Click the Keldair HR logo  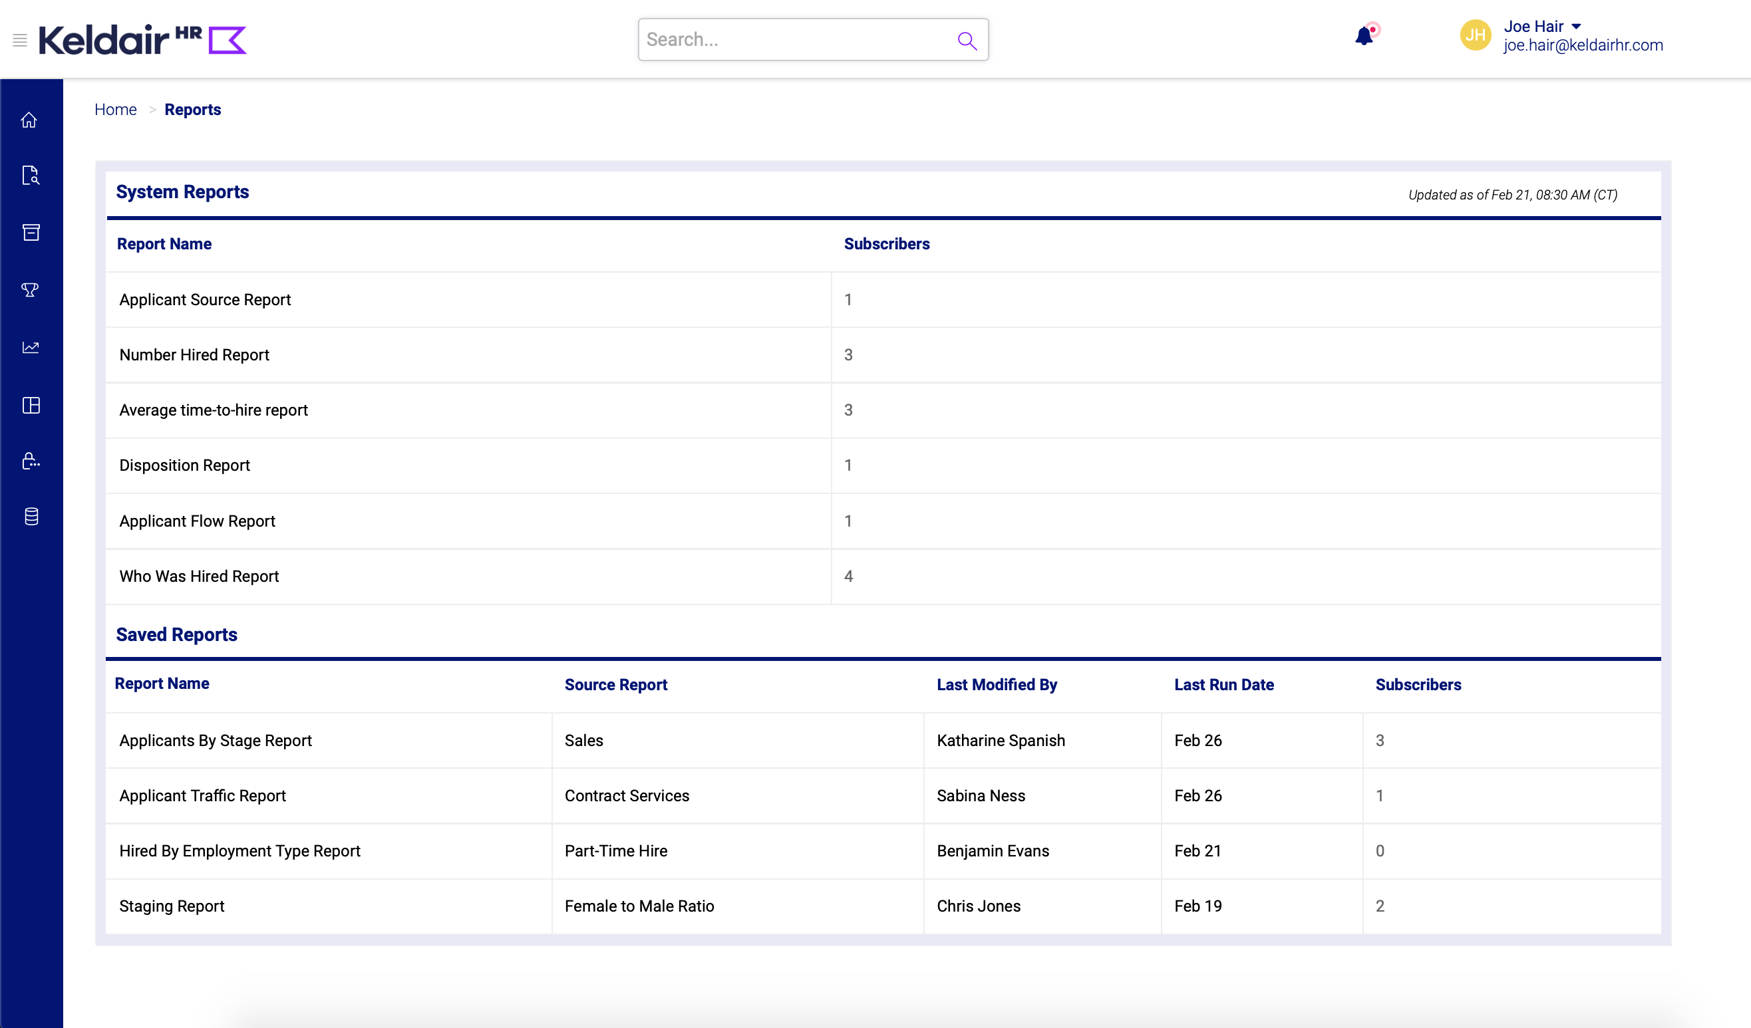point(142,40)
